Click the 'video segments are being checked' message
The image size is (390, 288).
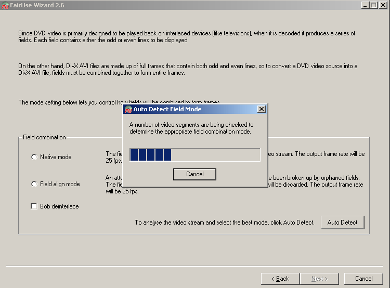(191, 128)
